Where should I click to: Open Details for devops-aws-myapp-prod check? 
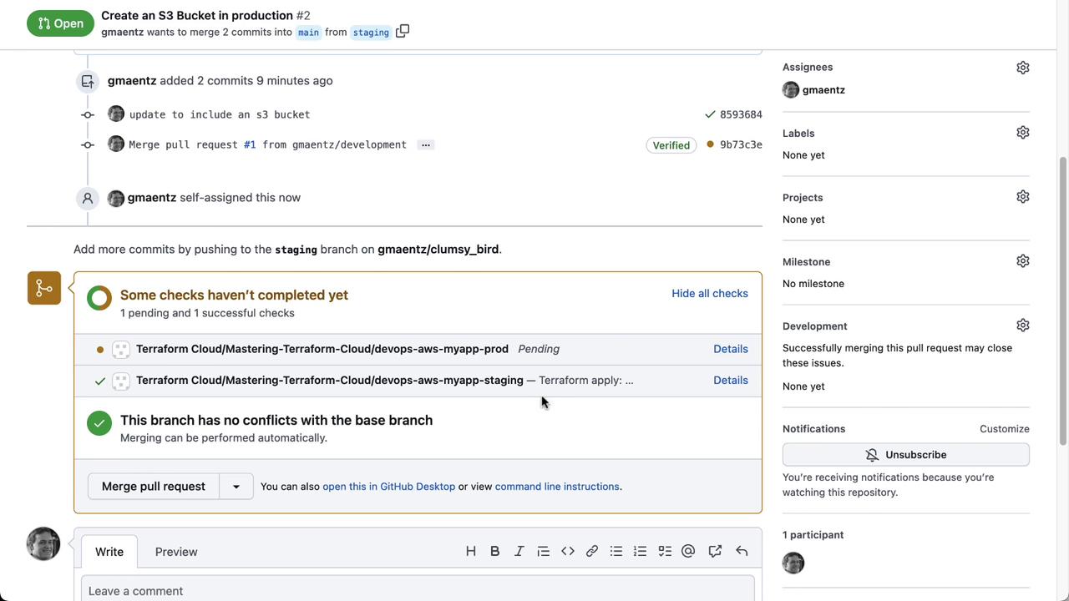[x=731, y=349]
